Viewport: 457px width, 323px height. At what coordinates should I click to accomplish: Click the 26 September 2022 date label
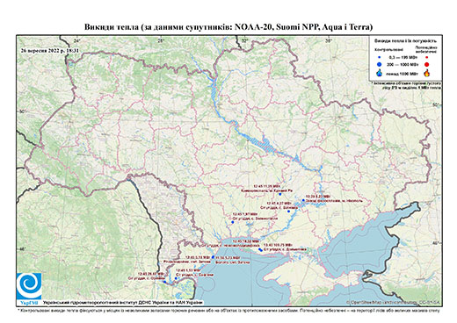click(x=50, y=50)
